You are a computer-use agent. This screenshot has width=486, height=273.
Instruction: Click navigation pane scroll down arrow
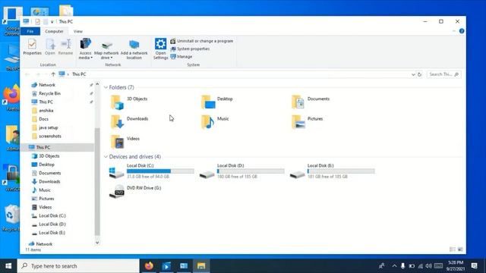(x=97, y=243)
